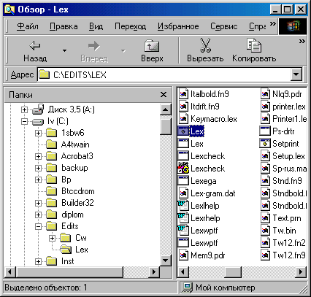Open the Назад history dropdown arrow
The height and width of the screenshot is (297, 311).
coord(64,50)
